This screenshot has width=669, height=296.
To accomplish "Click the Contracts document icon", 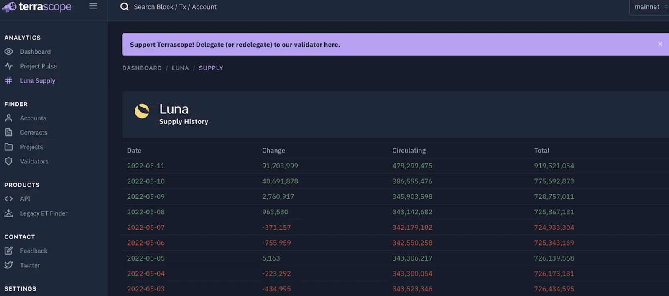I will pyautogui.click(x=8, y=132).
